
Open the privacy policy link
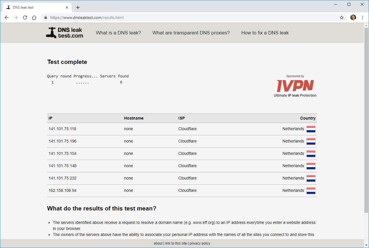[x=200, y=243]
